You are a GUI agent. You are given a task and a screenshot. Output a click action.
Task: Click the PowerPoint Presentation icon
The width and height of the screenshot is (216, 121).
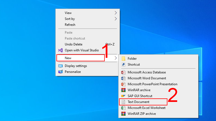tap(123, 84)
